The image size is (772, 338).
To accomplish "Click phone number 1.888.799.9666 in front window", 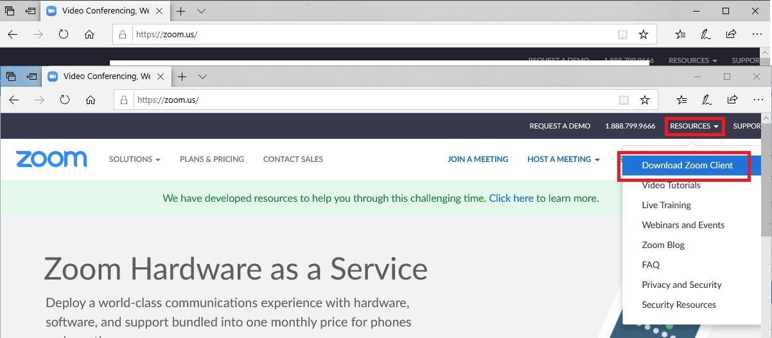I will coord(630,126).
